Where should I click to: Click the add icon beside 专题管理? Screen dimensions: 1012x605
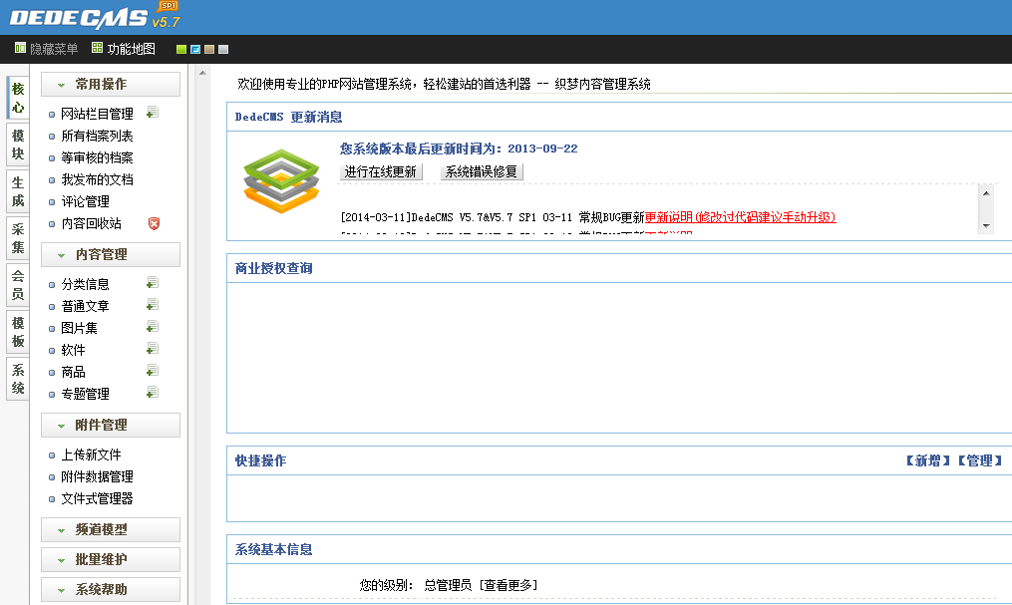pos(153,393)
